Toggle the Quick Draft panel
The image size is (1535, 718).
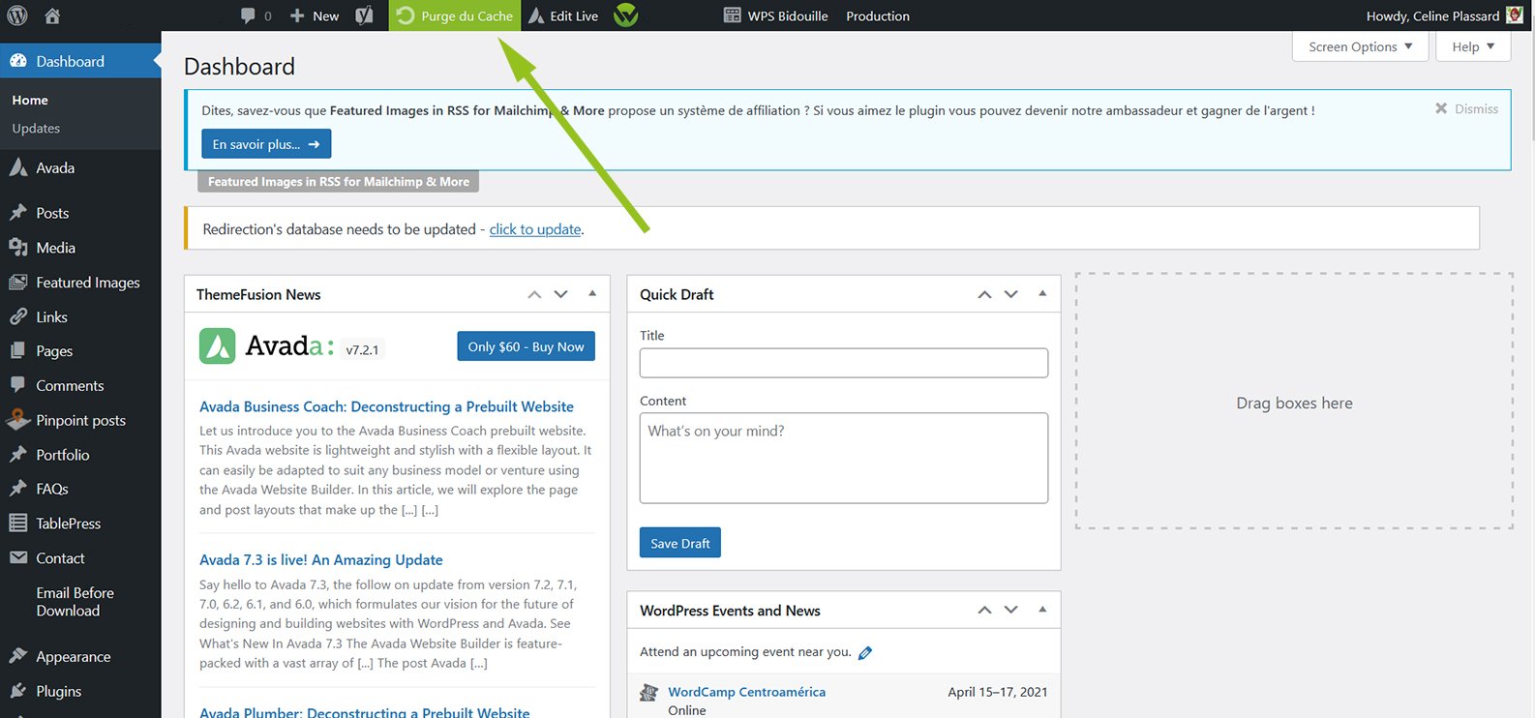point(1042,294)
